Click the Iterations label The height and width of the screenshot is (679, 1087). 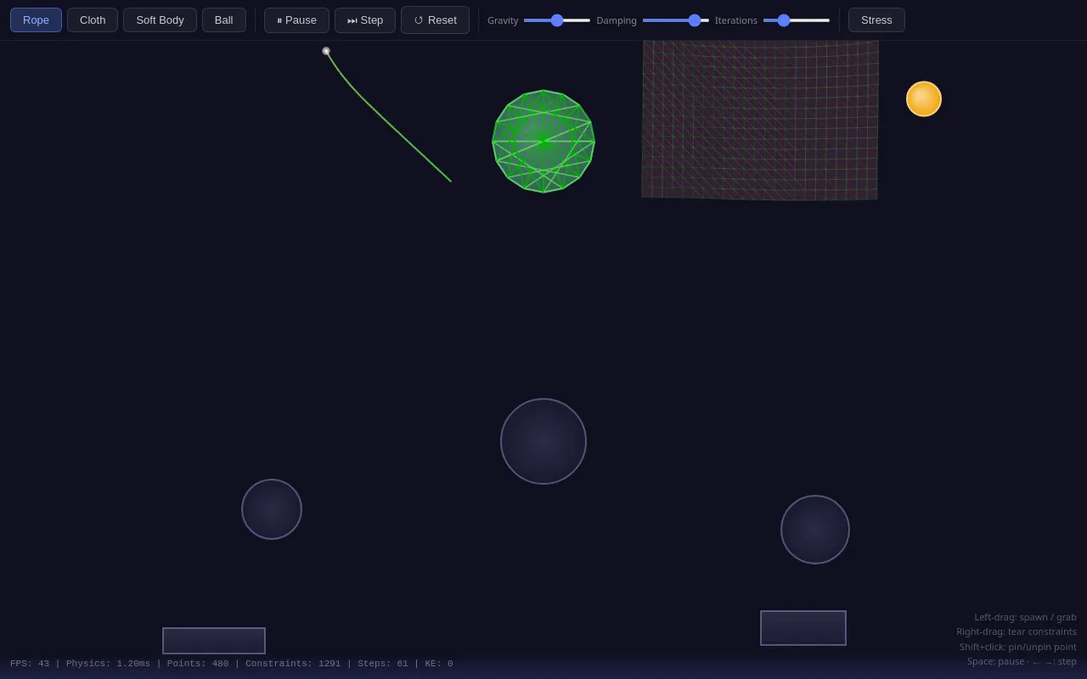point(736,20)
